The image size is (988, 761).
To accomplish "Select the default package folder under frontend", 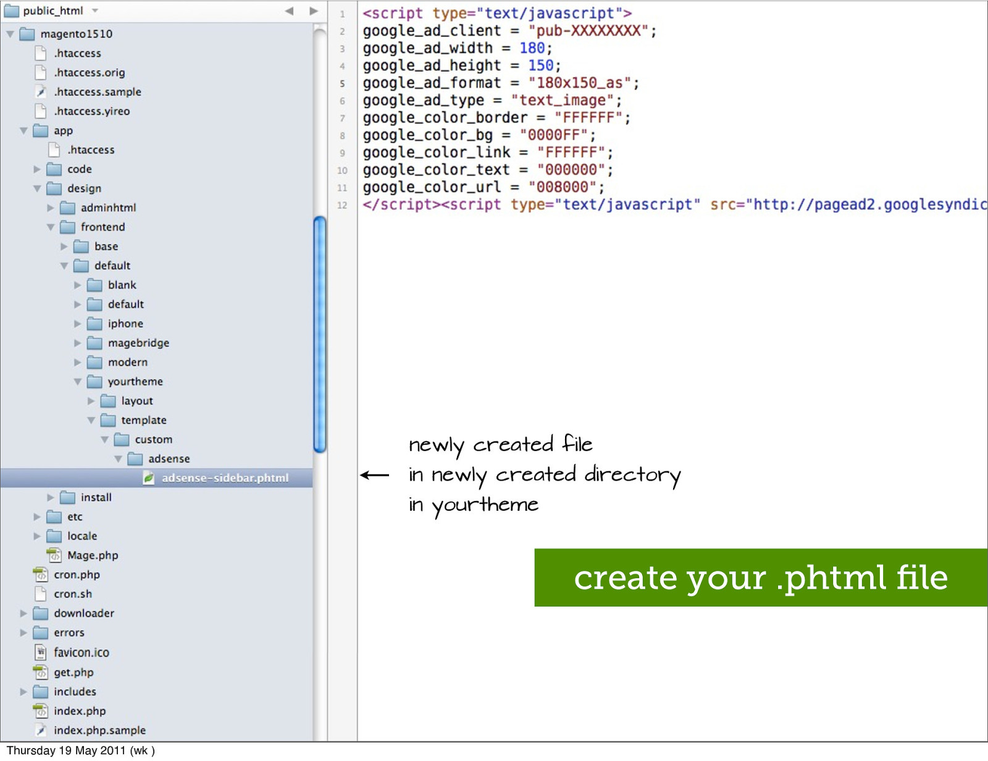I will 112,266.
